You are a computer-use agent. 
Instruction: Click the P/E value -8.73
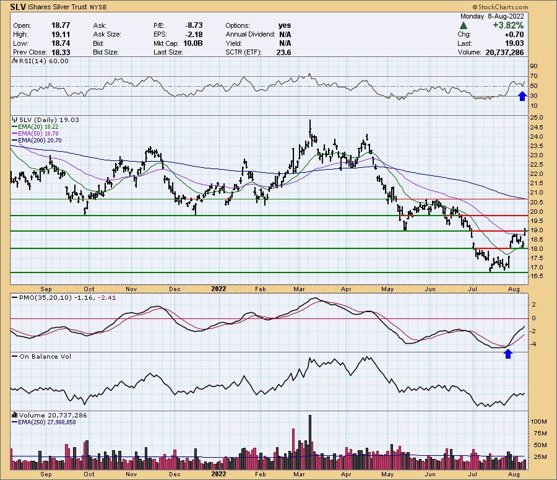(194, 25)
